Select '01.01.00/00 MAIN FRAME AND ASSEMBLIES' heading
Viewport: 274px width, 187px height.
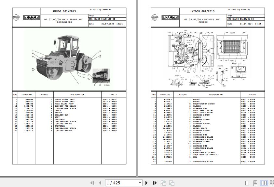64,21
